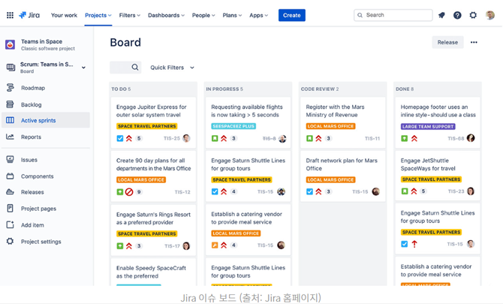This screenshot has height=304, width=503.
Task: Open the TIS-17 issue key link
Action: coord(172,246)
